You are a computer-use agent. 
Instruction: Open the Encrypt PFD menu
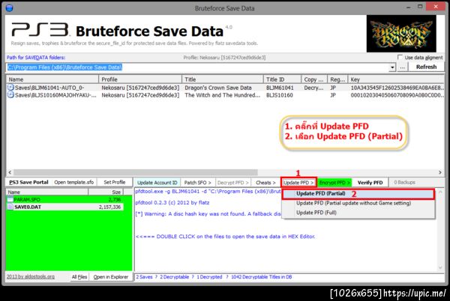click(334, 183)
